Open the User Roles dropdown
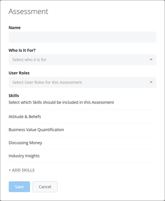 coord(82,82)
